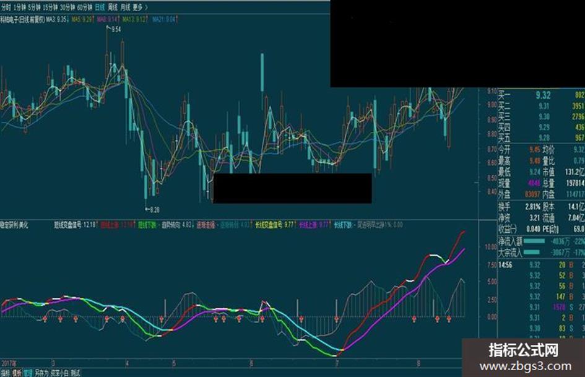Open the 模板 tab at the bottom

[17, 373]
